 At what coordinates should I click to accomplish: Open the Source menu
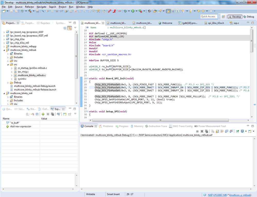click(x=19, y=7)
